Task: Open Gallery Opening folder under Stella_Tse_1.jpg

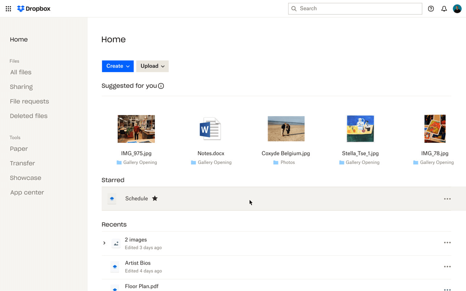Action: point(362,163)
